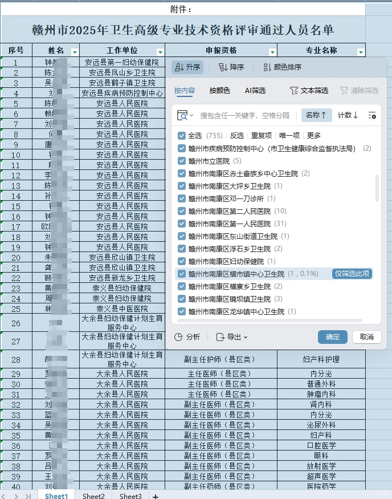Screen dimensions: 392x499
Task: Select cell 妇产科护理
Action: [321, 359]
